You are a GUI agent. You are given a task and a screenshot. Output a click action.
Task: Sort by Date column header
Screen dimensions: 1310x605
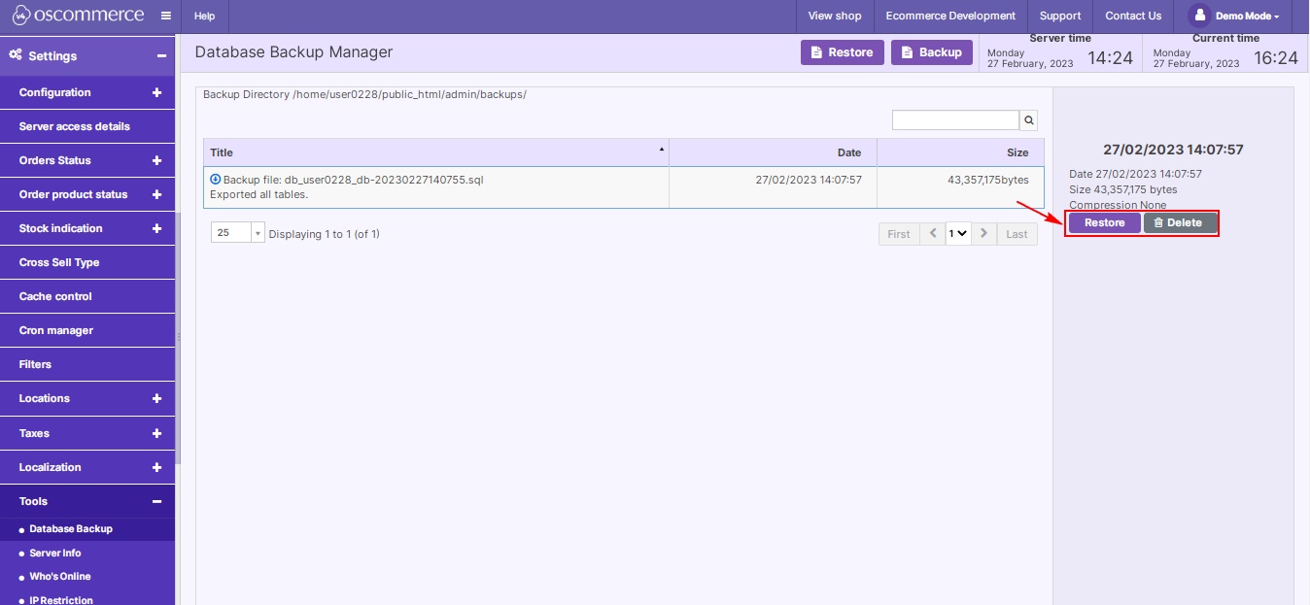(x=773, y=152)
